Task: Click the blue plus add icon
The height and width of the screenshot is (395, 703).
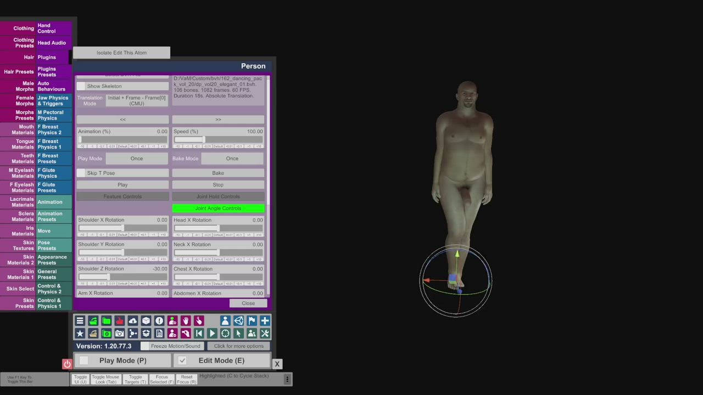Action: point(265,321)
